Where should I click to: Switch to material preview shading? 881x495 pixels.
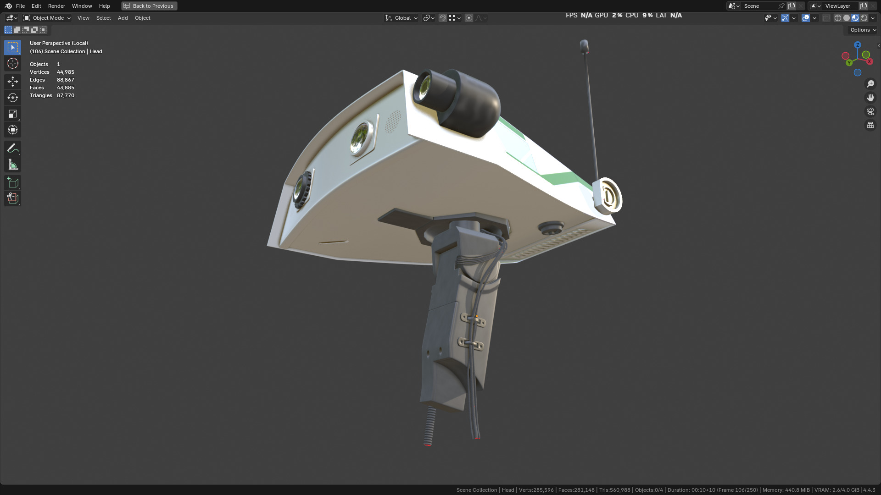point(855,18)
